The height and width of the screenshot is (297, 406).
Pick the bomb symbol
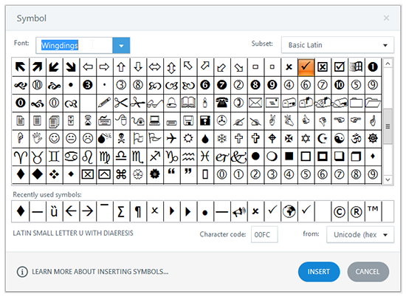click(x=104, y=138)
